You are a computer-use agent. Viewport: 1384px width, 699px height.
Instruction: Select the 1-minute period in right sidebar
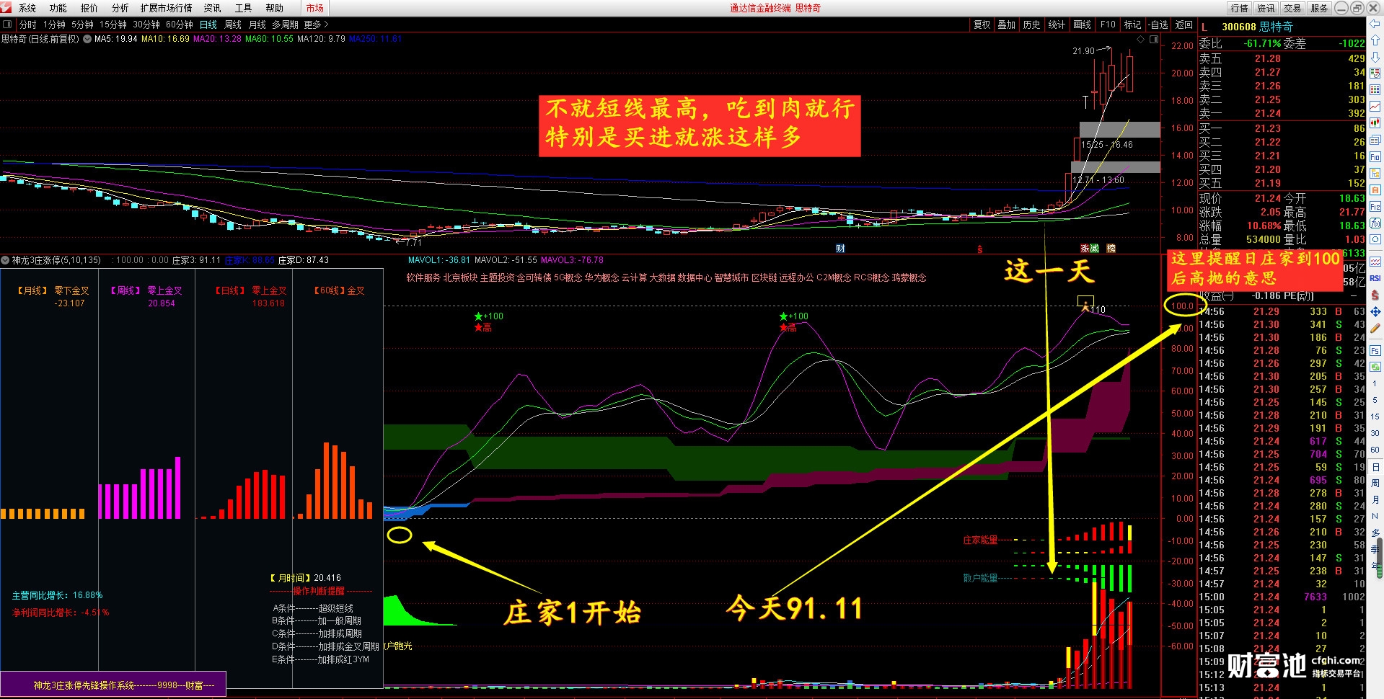[1375, 383]
